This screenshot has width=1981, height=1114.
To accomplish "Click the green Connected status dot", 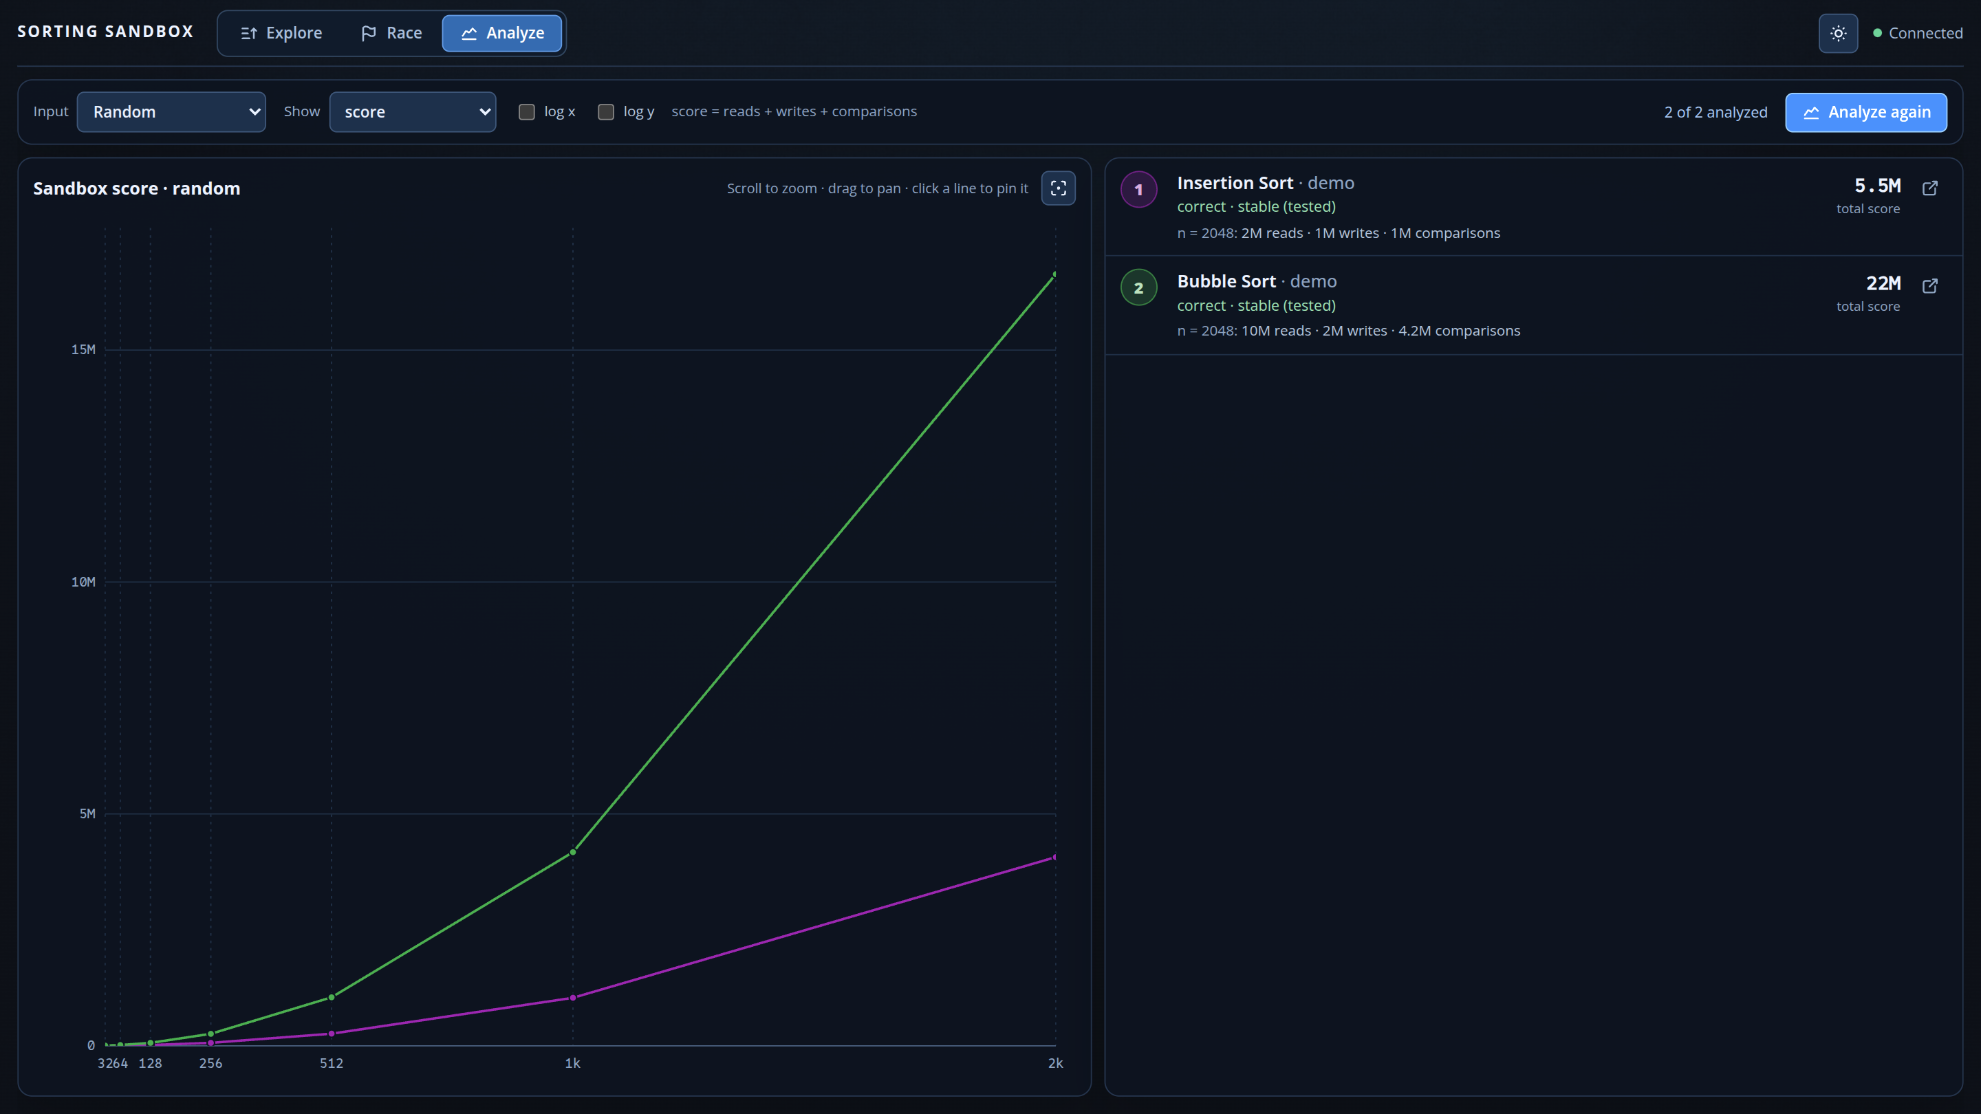I will [1877, 33].
